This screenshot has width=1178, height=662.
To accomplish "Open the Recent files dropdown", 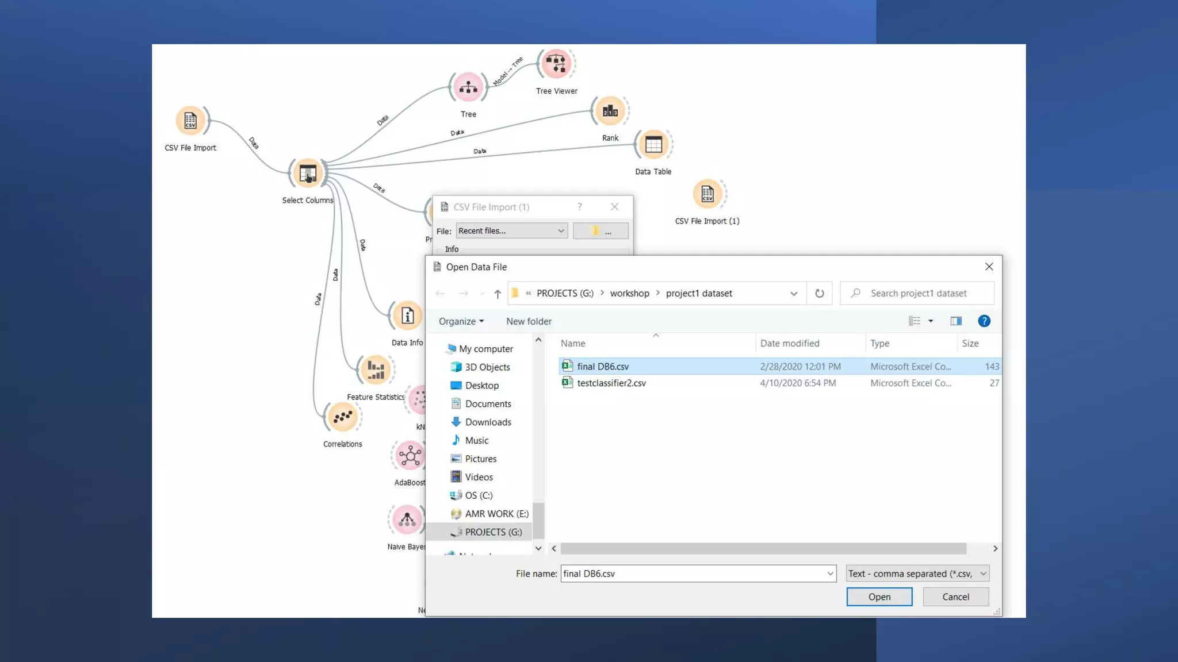I will click(x=511, y=230).
